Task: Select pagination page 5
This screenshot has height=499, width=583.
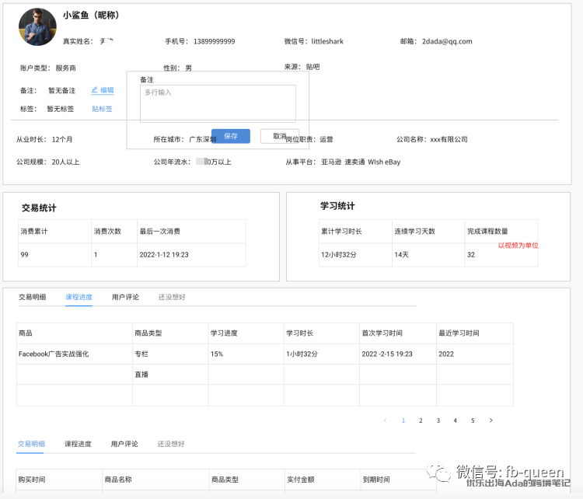Action: tap(473, 420)
